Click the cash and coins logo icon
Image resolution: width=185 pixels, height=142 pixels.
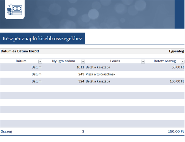(15, 10)
